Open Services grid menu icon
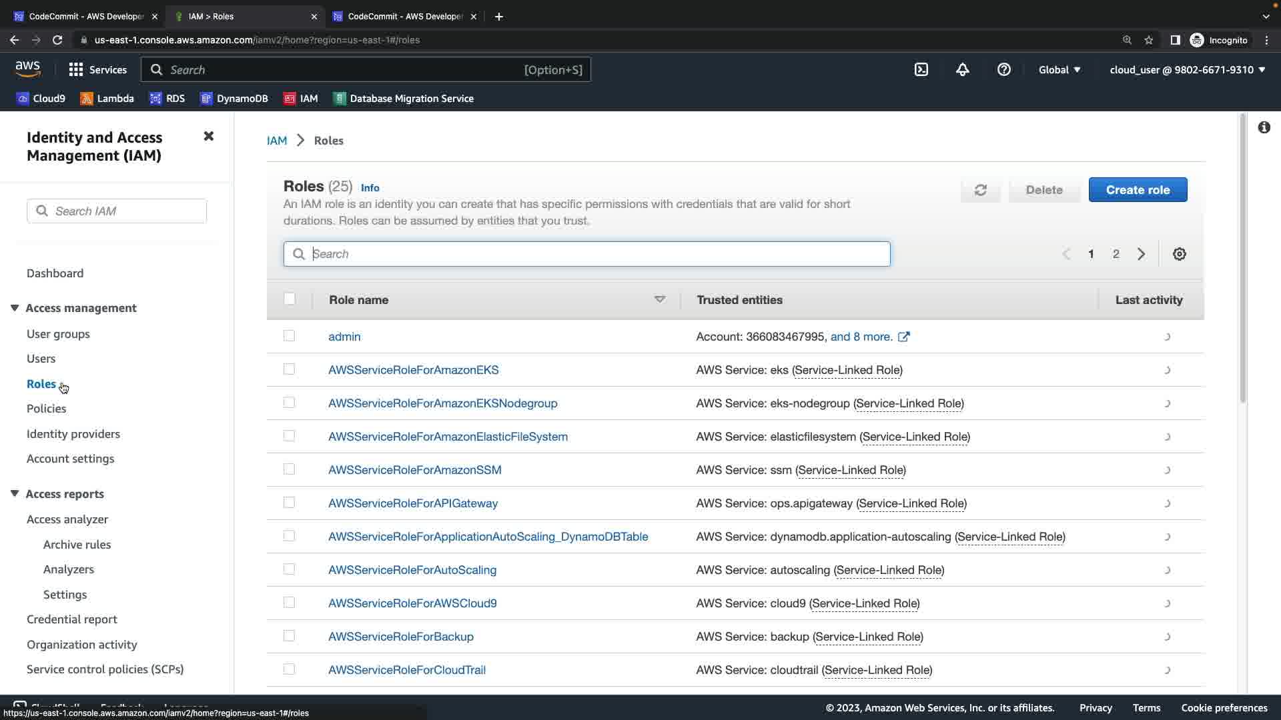 pos(76,69)
